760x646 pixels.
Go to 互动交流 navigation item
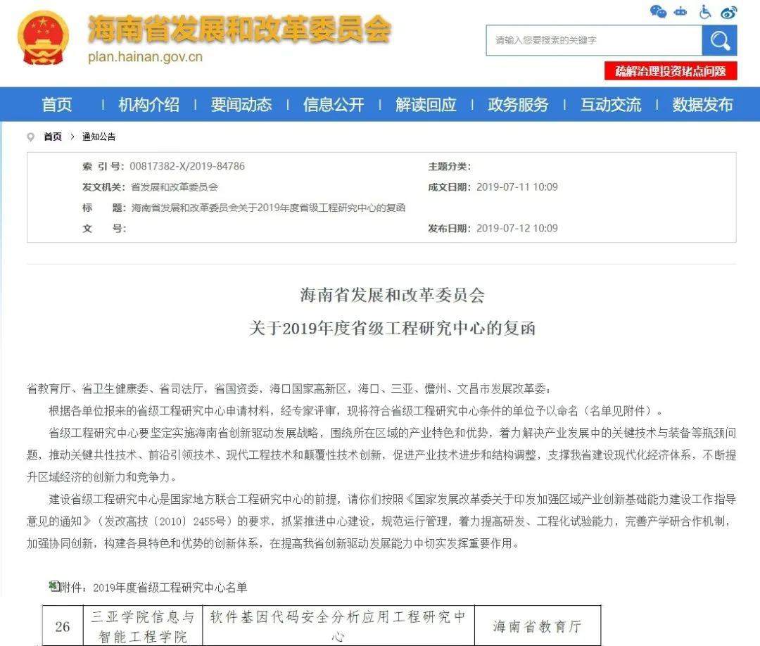click(x=610, y=105)
